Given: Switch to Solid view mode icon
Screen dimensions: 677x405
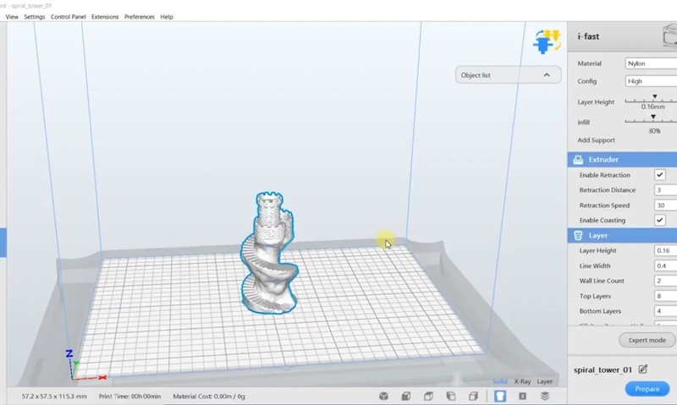Looking at the screenshot, I should pyautogui.click(x=500, y=396).
